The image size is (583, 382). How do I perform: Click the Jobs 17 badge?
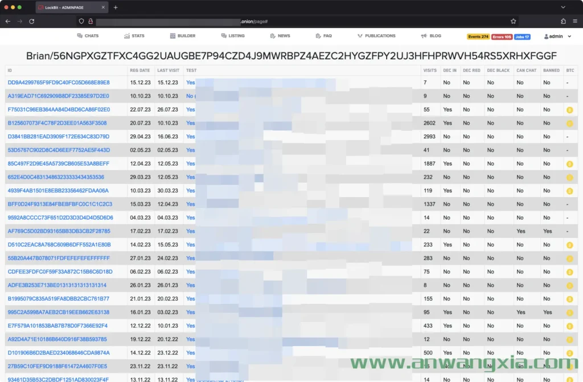pos(522,36)
